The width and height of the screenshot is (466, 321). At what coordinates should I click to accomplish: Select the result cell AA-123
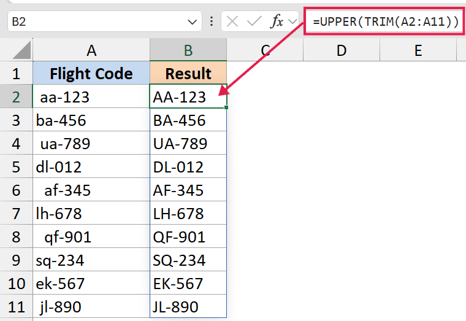[x=188, y=96]
